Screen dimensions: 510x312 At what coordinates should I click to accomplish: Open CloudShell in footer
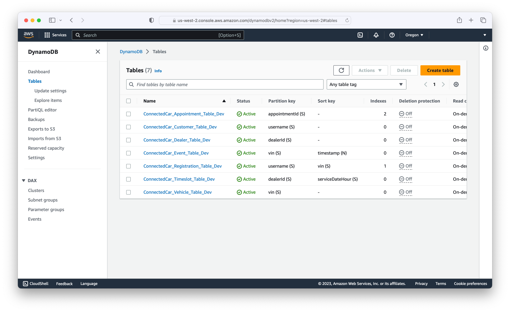(x=36, y=284)
